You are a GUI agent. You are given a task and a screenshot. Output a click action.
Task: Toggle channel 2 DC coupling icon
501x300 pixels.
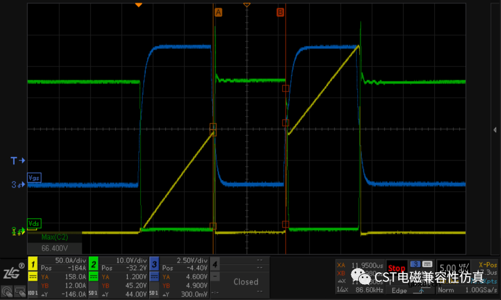click(94, 276)
